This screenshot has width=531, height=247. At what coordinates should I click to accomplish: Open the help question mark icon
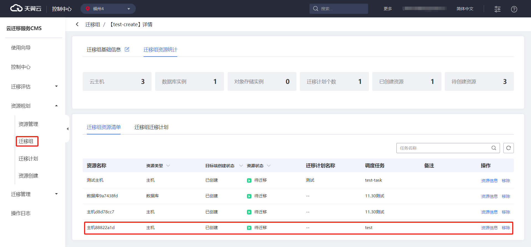(514, 9)
